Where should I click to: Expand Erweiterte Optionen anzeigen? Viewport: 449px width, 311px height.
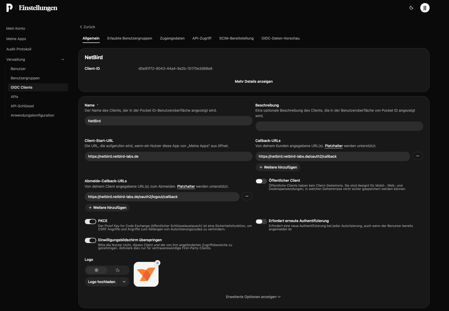click(253, 297)
